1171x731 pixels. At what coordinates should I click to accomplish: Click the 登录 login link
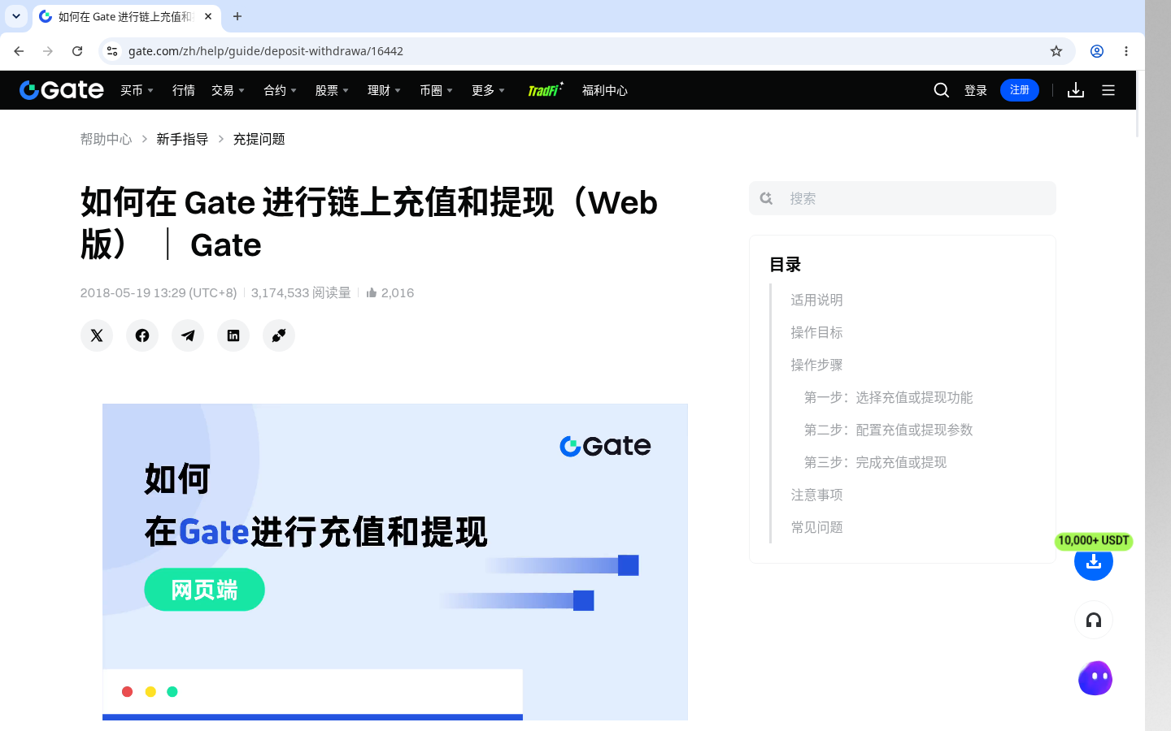tap(976, 90)
